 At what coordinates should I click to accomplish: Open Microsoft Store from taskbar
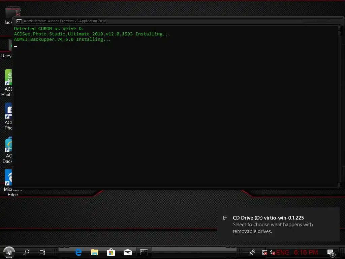pos(111,252)
